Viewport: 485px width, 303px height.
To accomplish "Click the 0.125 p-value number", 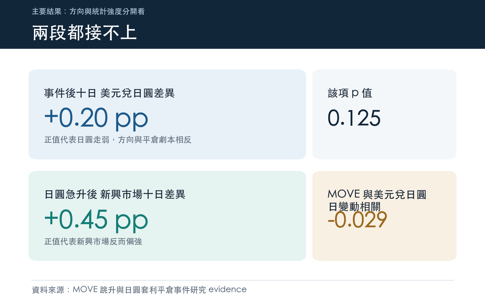I will pos(354,118).
